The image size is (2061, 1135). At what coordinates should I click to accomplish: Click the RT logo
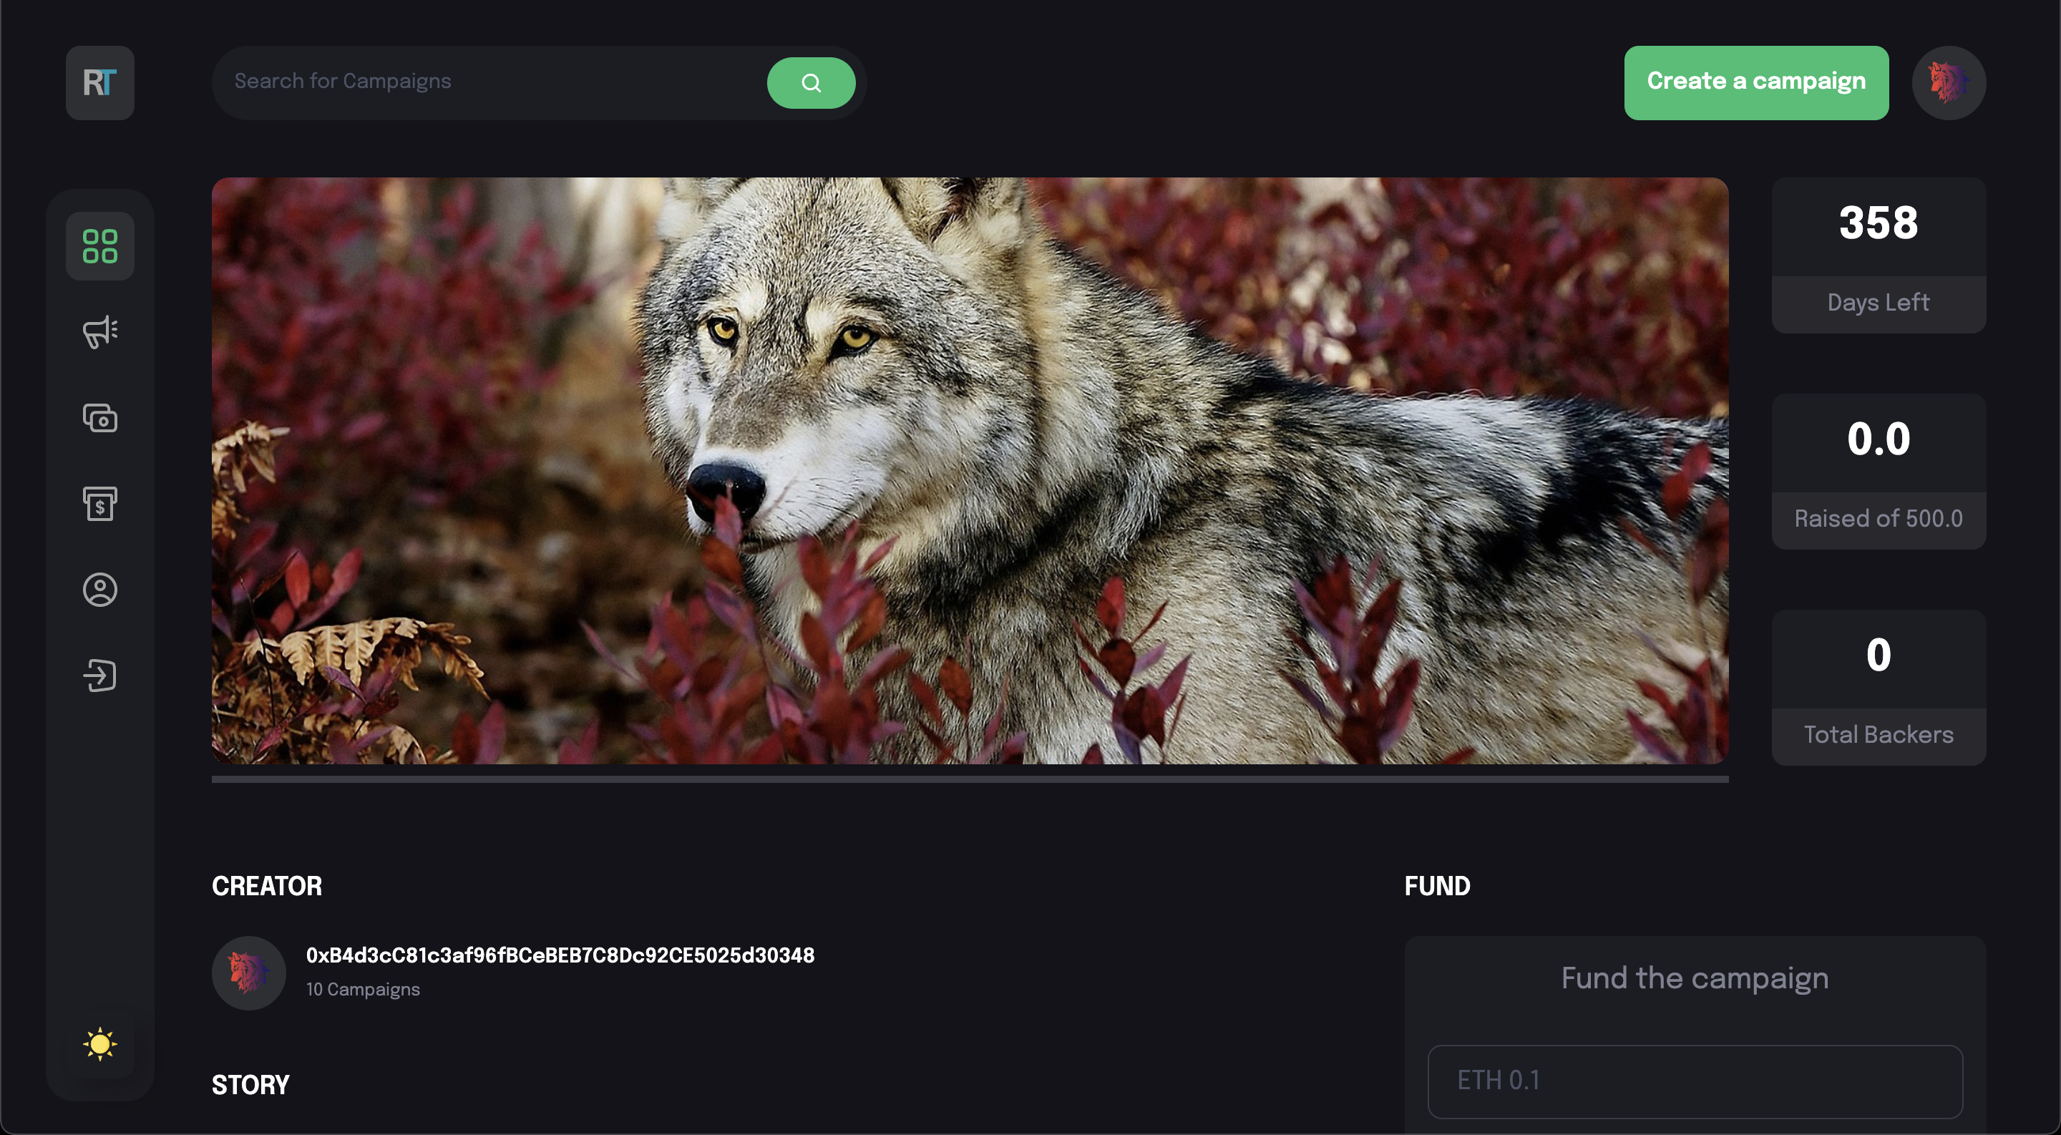pyautogui.click(x=100, y=82)
